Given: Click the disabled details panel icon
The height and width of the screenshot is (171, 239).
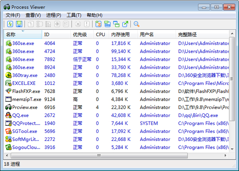Looking at the screenshot, I should [66, 24].
